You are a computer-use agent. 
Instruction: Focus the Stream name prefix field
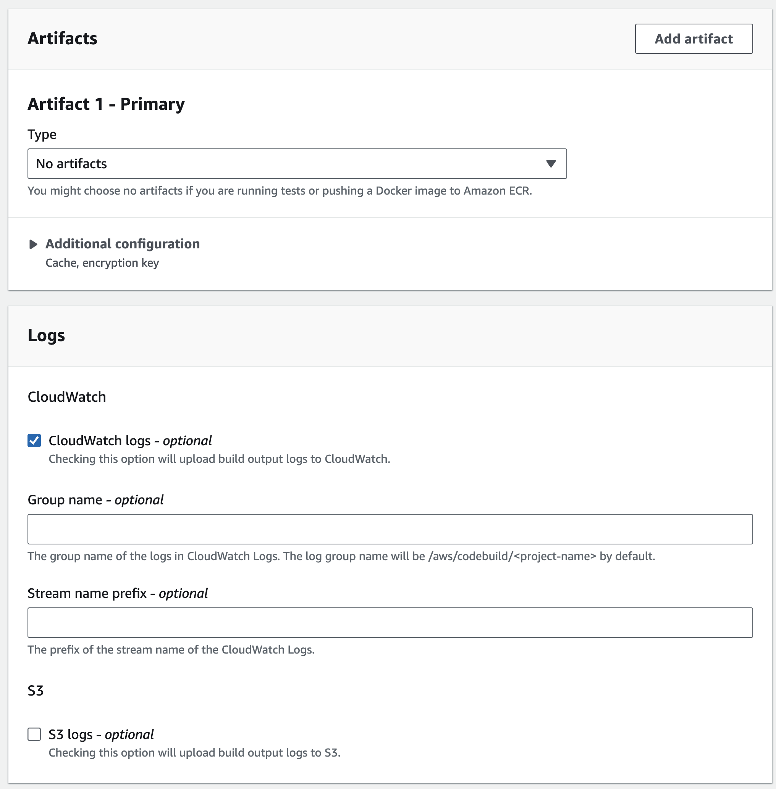(390, 623)
